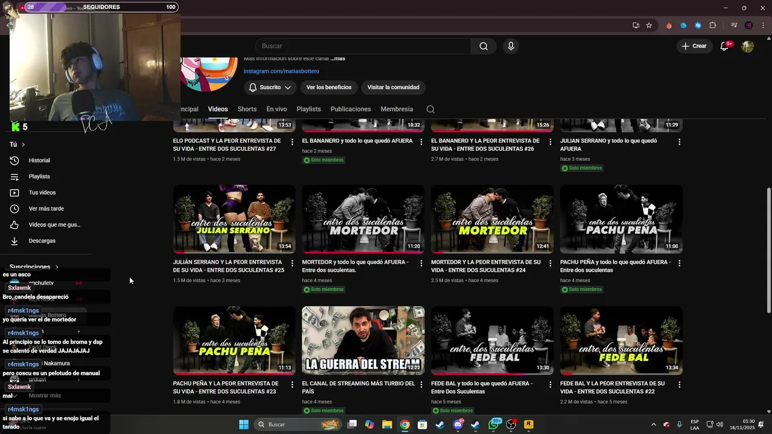Bookmark this page with the star icon
The image size is (772, 434).
coord(649,25)
